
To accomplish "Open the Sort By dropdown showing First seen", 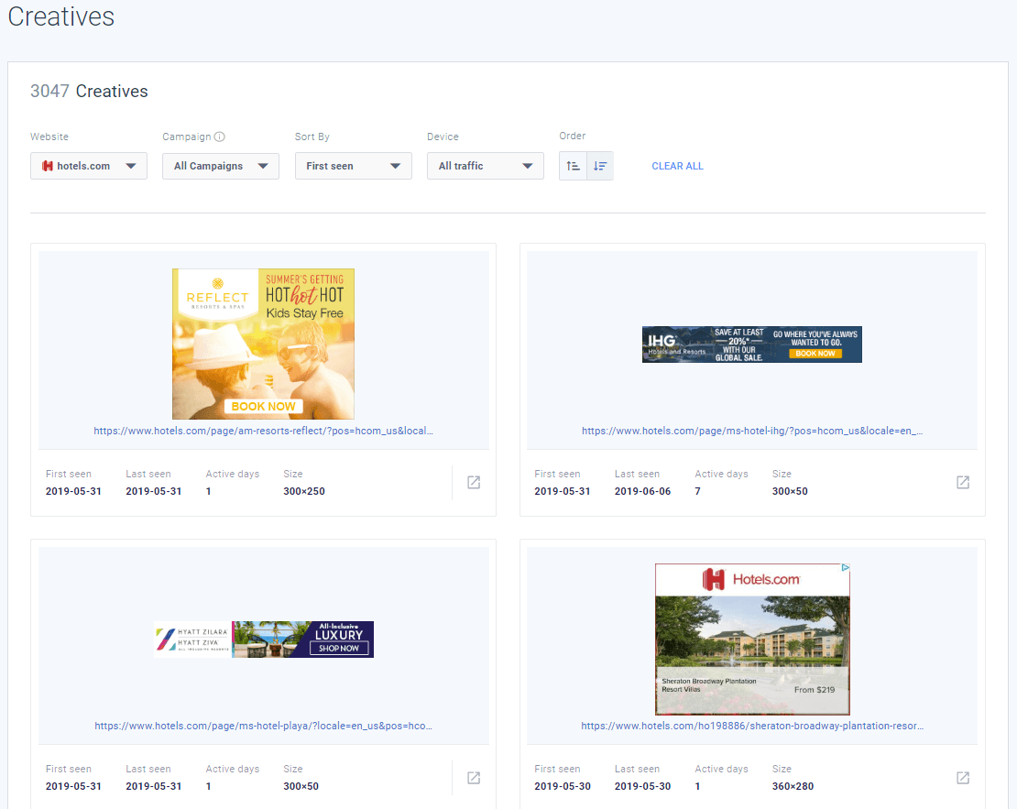I will point(353,166).
